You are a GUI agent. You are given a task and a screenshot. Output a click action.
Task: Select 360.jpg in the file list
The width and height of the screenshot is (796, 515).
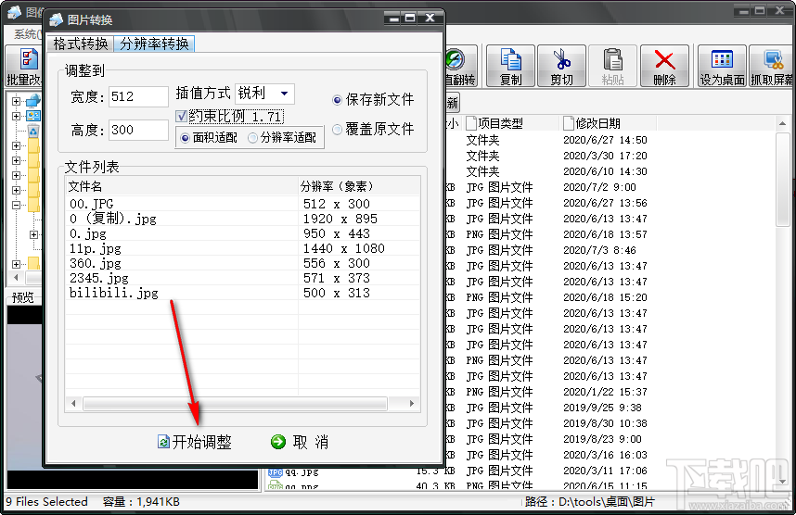[x=95, y=263]
